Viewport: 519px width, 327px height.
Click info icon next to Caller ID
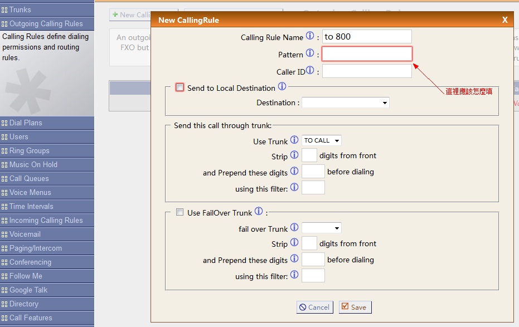pyautogui.click(x=310, y=70)
